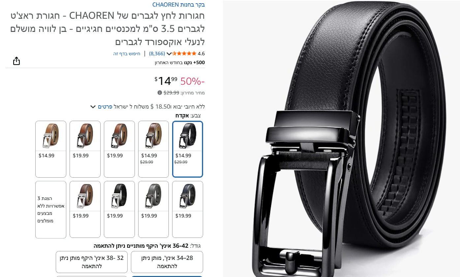Expand shipping details chevron
This screenshot has height=277, width=460.
[93, 107]
